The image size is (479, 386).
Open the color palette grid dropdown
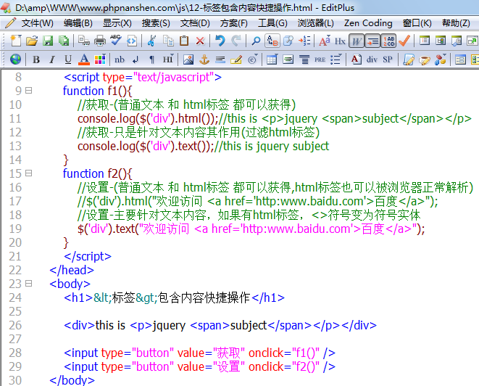100,59
